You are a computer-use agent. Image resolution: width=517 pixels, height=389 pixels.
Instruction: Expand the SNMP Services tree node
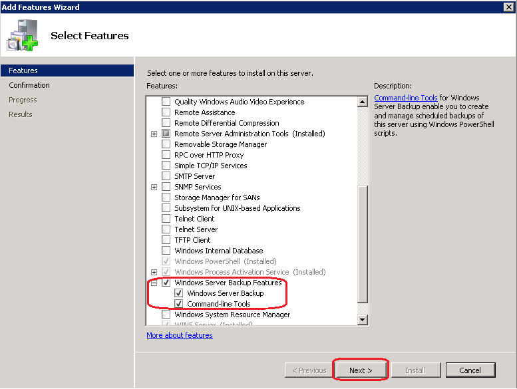(154, 187)
